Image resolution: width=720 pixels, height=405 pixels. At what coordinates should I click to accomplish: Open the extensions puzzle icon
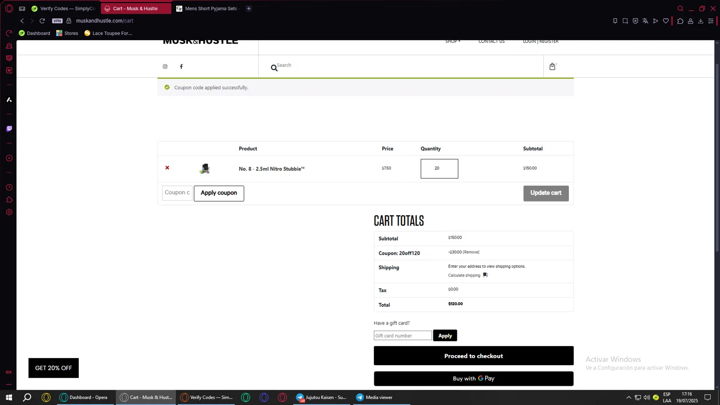[x=680, y=21]
